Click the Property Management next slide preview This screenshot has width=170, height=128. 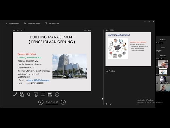[x=128, y=49]
